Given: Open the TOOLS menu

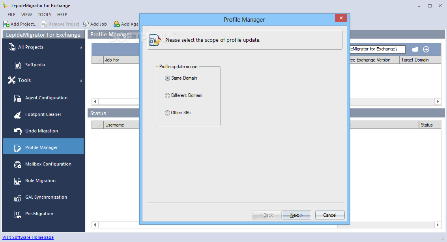Looking at the screenshot, I should click(45, 15).
